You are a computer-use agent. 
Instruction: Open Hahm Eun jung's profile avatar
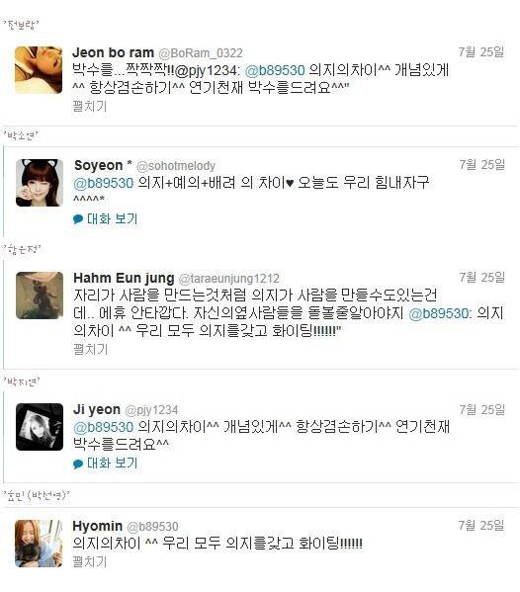pyautogui.click(x=40, y=296)
